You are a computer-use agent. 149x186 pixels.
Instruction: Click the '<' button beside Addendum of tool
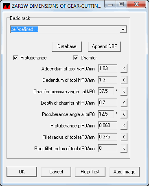pos(124,69)
